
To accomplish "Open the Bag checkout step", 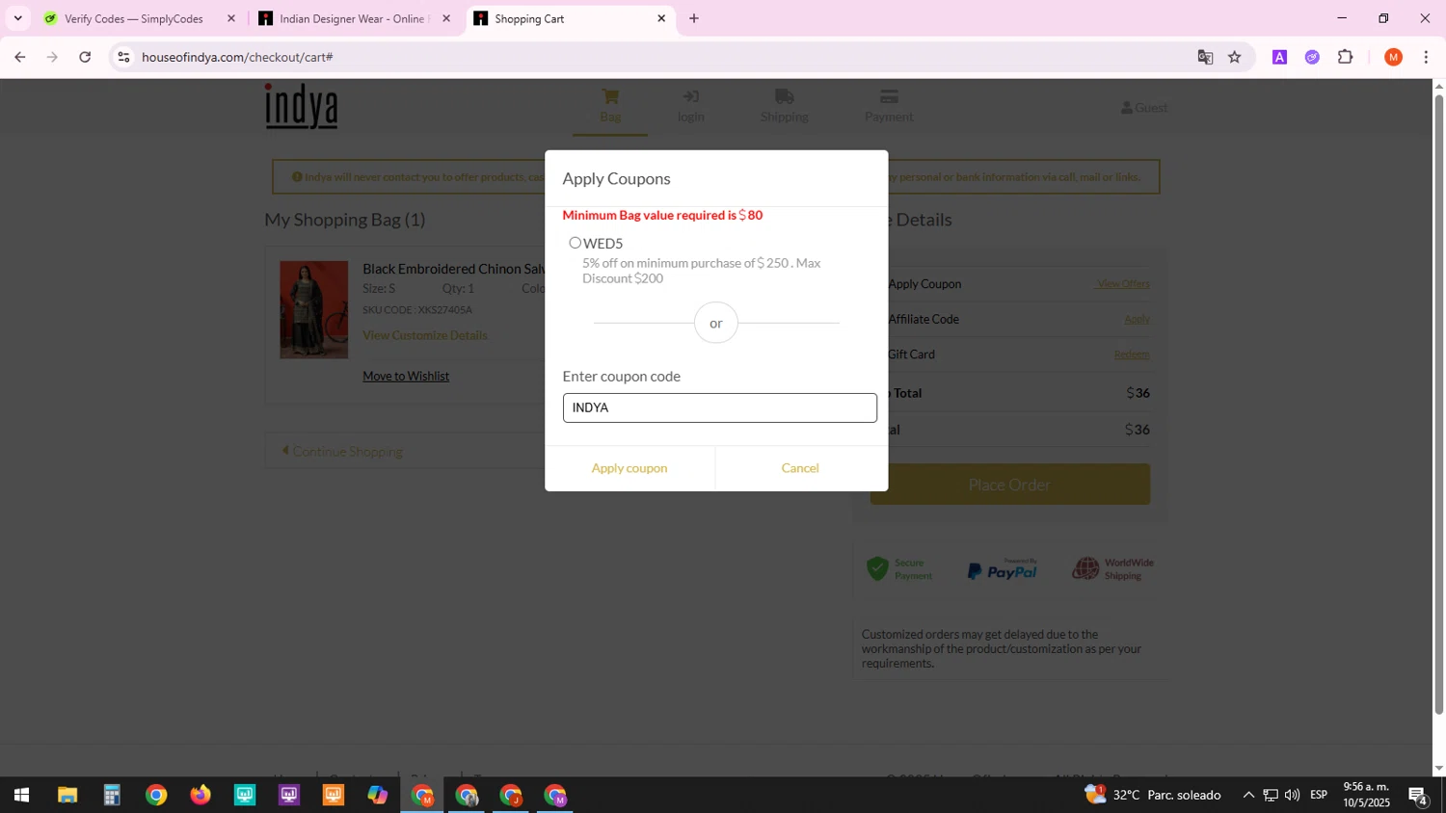I will [x=610, y=106].
